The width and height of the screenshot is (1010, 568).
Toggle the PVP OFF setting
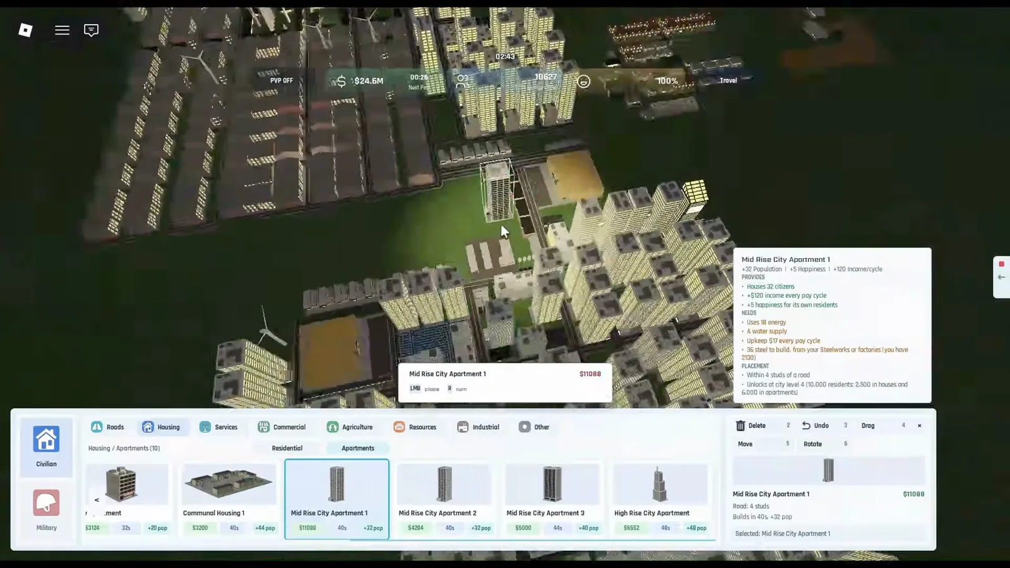click(x=282, y=81)
